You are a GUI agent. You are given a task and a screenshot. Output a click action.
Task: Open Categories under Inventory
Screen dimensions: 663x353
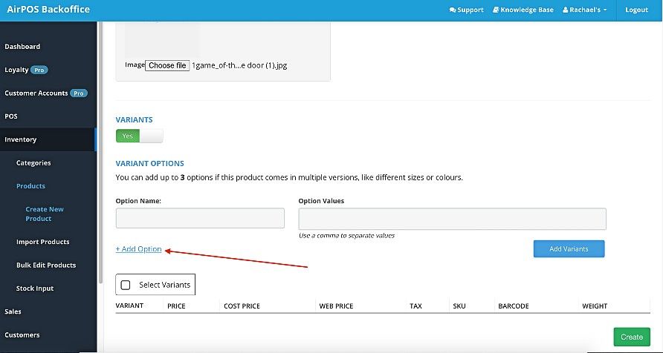(x=33, y=163)
